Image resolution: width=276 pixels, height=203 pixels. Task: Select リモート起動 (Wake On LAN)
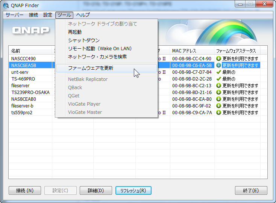pos(106,48)
